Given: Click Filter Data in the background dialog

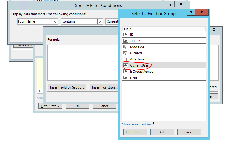Looking at the screenshot, I should tap(50, 106).
